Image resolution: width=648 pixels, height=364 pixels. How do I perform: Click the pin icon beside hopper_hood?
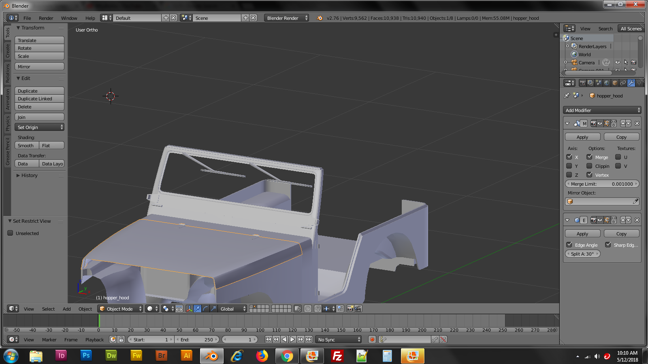567,96
